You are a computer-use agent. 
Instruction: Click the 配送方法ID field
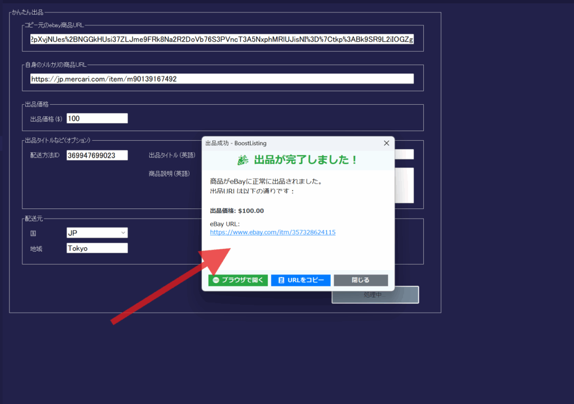click(97, 155)
